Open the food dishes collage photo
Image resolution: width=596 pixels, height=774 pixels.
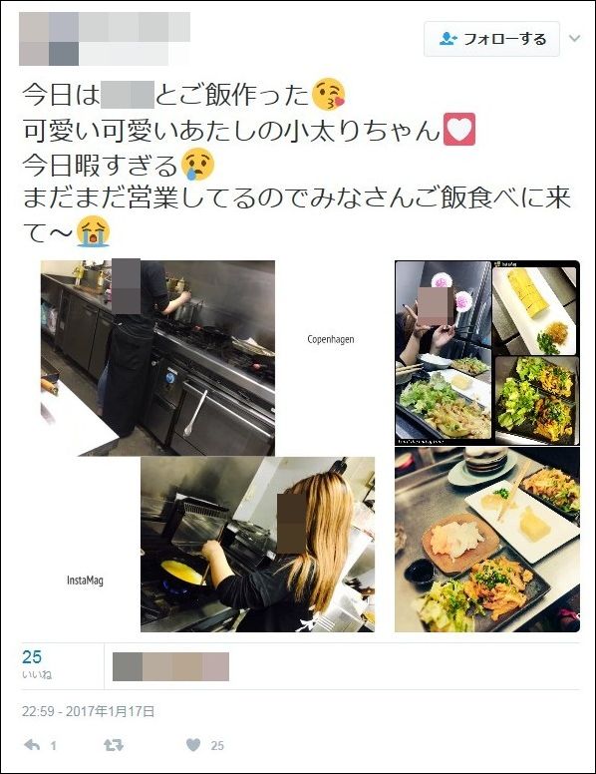[x=487, y=446]
